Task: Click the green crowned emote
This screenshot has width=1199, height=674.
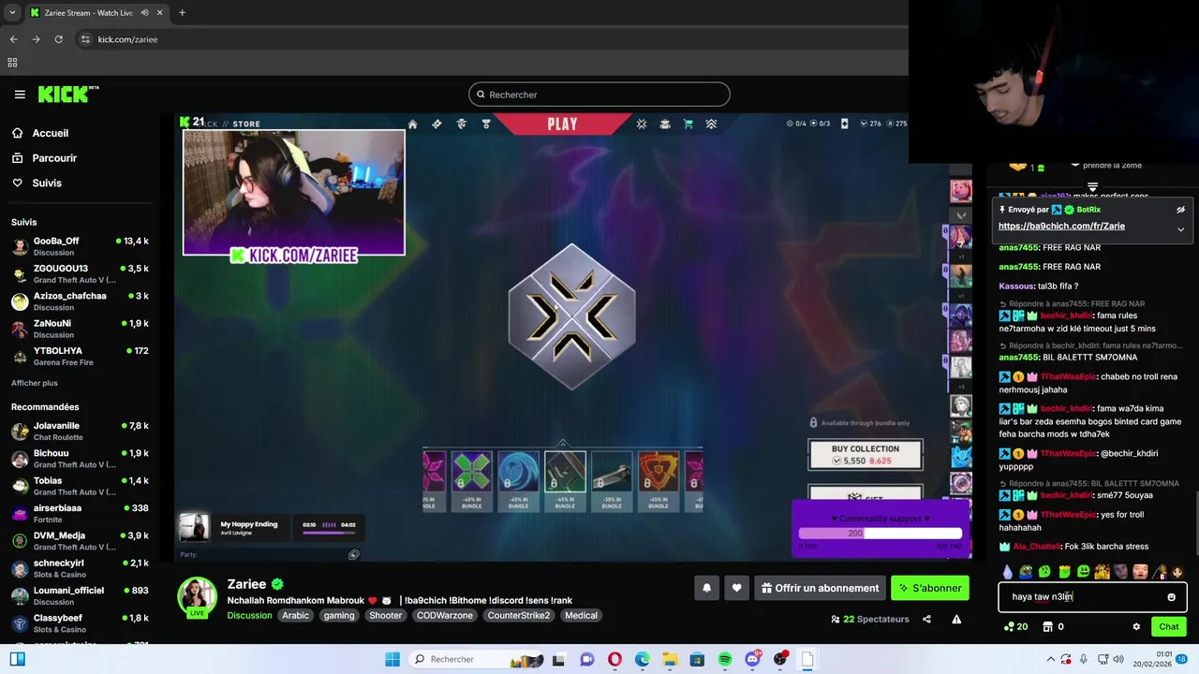Action: pos(1064,571)
